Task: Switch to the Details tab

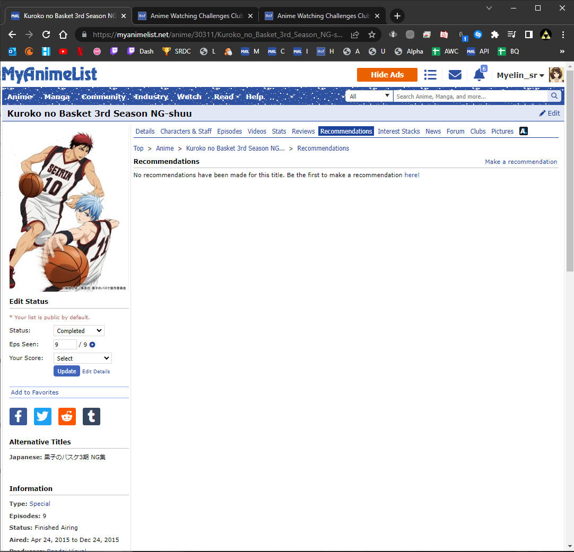Action: click(145, 131)
